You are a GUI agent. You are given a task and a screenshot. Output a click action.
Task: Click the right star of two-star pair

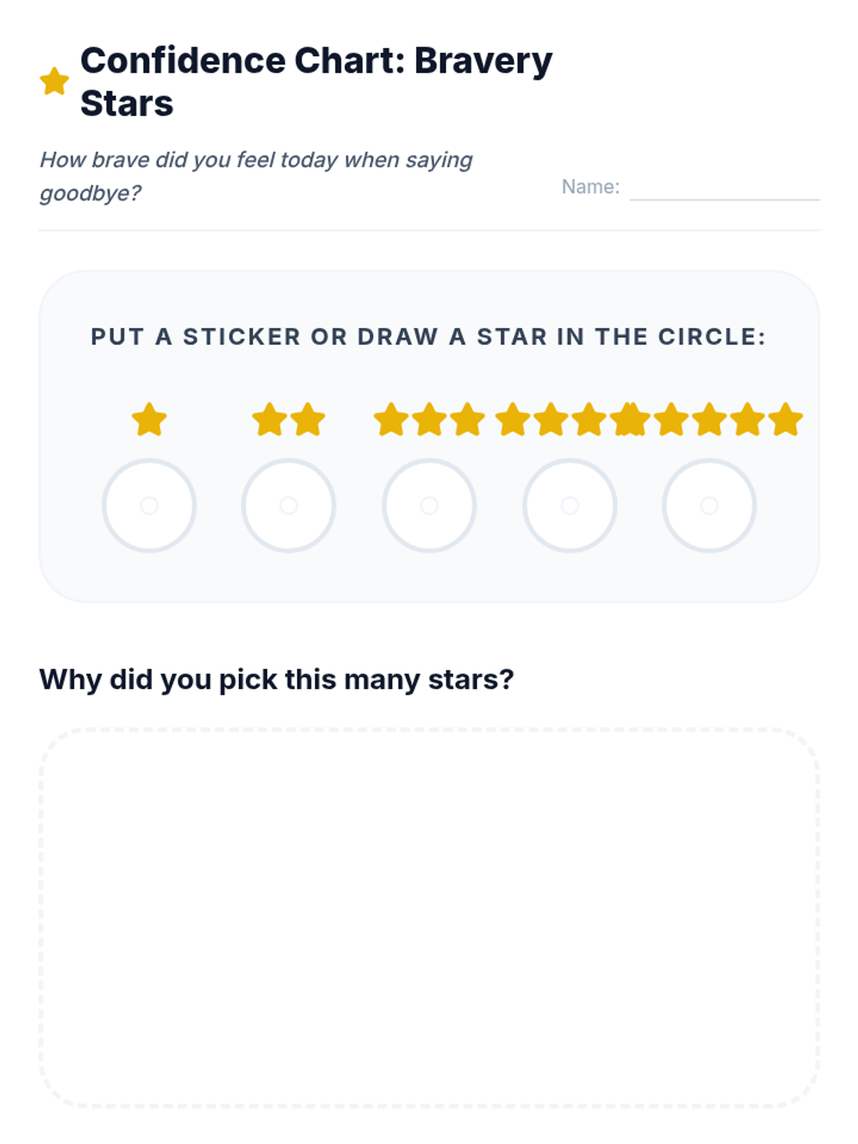pyautogui.click(x=308, y=420)
